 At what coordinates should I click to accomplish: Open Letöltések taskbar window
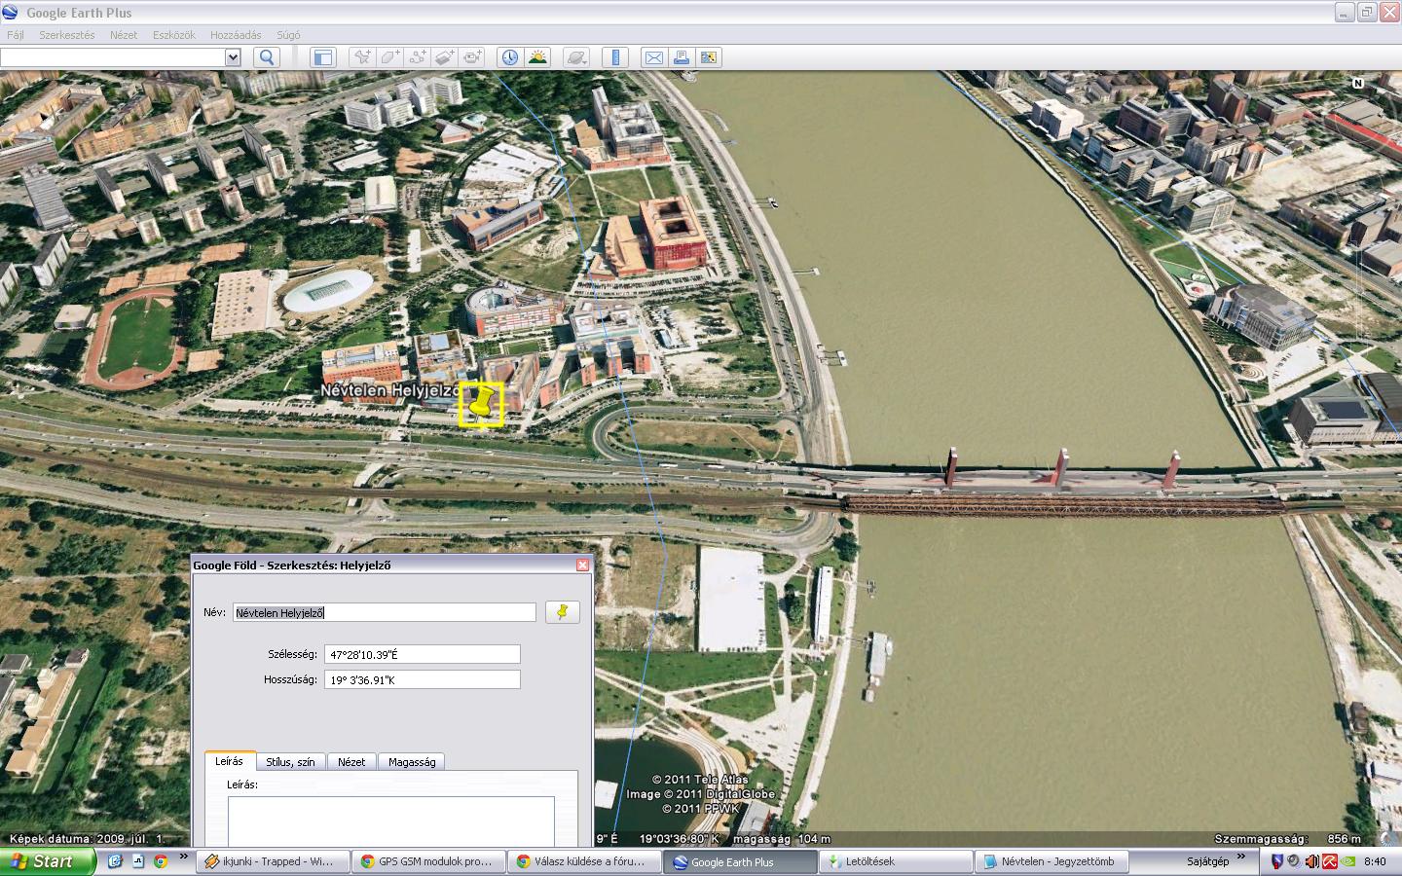[x=896, y=861]
